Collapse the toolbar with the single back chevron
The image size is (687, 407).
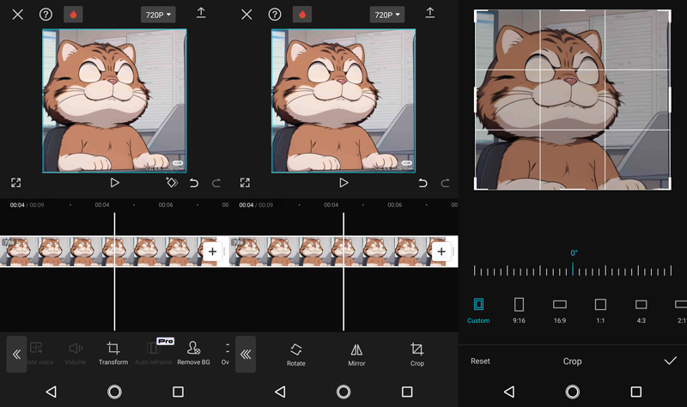click(16, 355)
